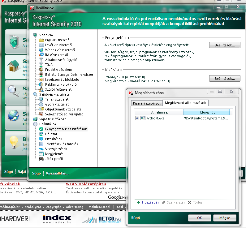The width and height of the screenshot is (246, 228).
Task: Click the Megjelenés window icon
Action: [41, 154]
